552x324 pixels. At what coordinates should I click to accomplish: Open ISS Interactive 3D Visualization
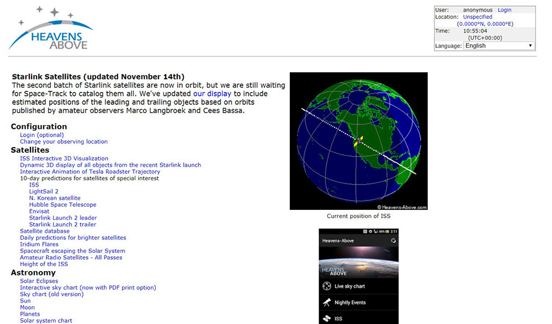[64, 158]
